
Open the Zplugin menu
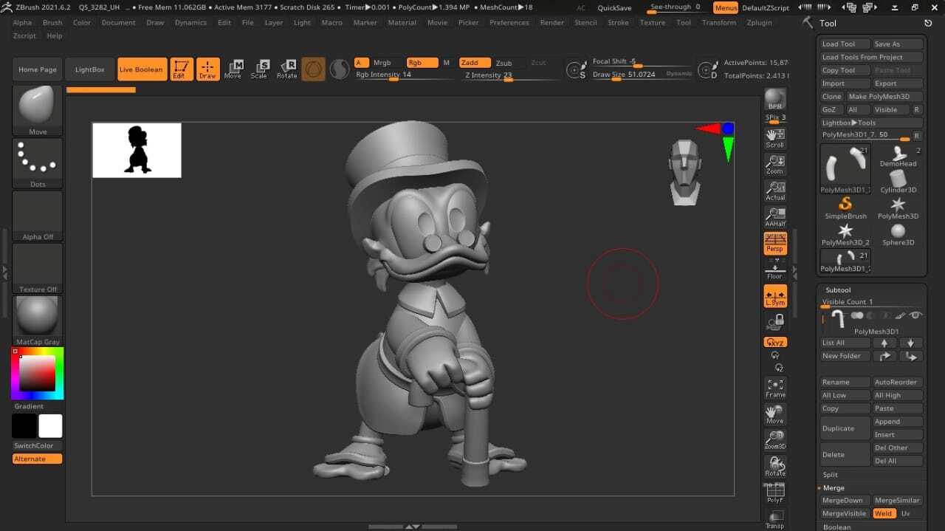click(759, 23)
